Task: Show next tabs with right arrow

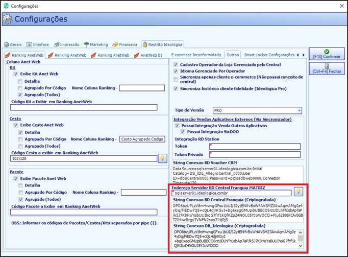Action: click(x=304, y=55)
